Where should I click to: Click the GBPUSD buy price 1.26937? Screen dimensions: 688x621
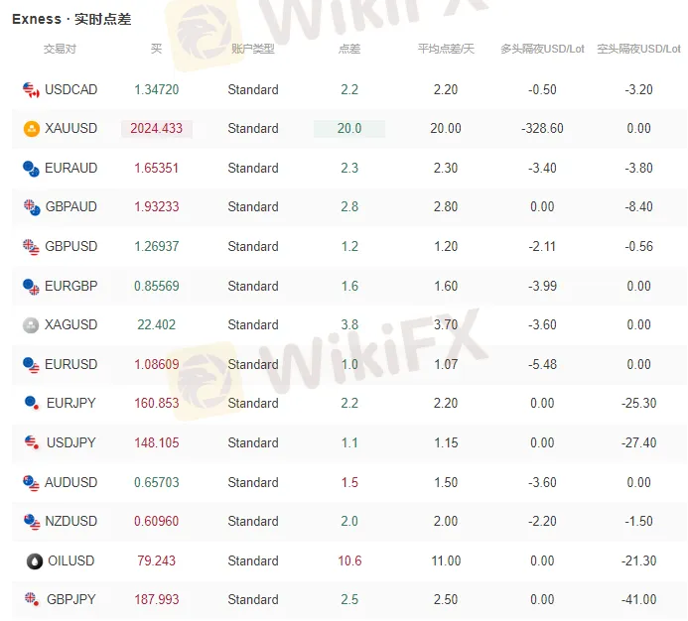pyautogui.click(x=157, y=246)
